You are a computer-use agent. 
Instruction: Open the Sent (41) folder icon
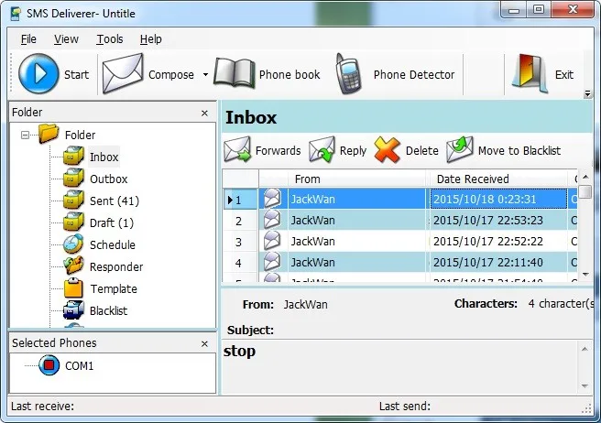coord(73,200)
